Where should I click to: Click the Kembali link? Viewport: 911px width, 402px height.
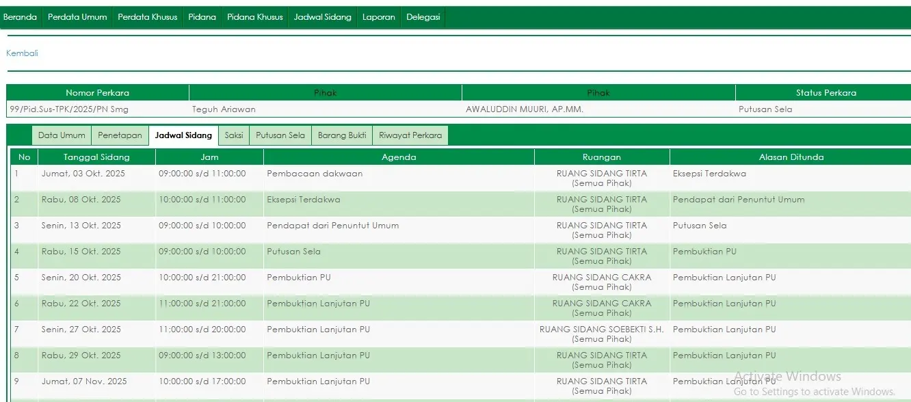click(x=22, y=53)
